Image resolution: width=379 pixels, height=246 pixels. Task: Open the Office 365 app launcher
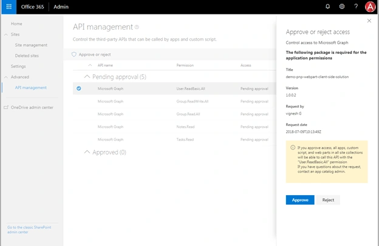pyautogui.click(x=9, y=7)
